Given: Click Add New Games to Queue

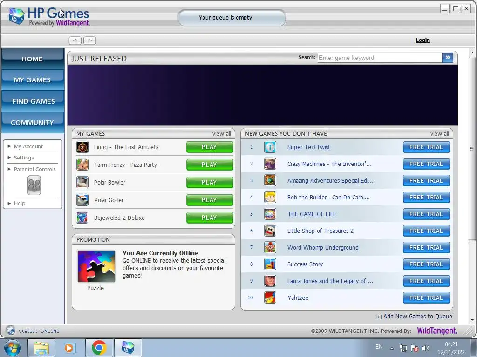Looking at the screenshot, I should click(414, 316).
